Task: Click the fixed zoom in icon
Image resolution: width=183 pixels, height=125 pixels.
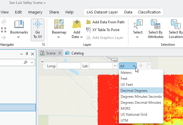Action: (4, 22)
